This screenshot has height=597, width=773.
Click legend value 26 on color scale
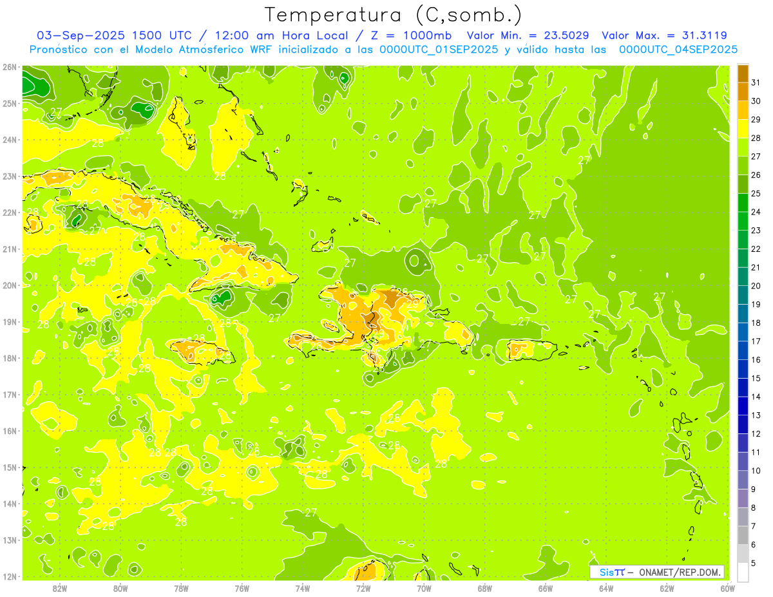tap(756, 175)
